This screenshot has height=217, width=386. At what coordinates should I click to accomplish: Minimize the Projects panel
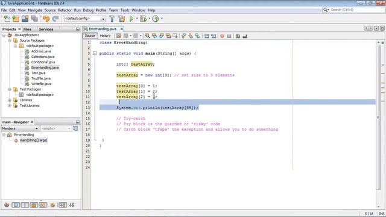click(78, 30)
